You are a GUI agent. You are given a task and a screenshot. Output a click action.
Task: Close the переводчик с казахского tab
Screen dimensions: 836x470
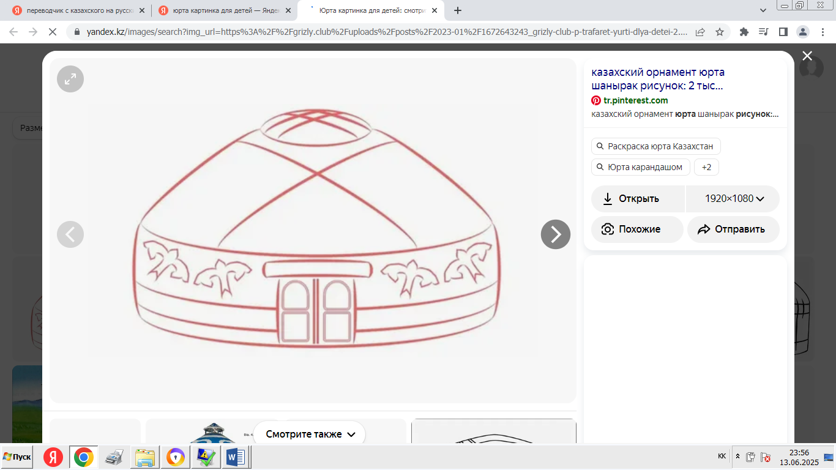coord(142,10)
